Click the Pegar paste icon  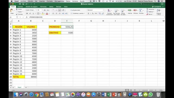[12, 11]
